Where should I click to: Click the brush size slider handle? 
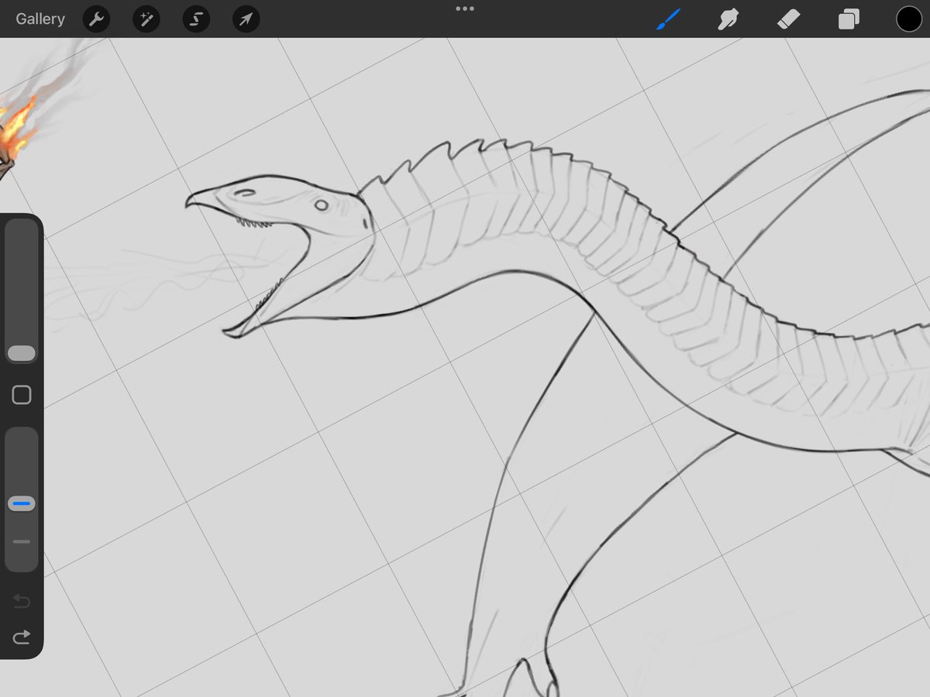[x=22, y=353]
